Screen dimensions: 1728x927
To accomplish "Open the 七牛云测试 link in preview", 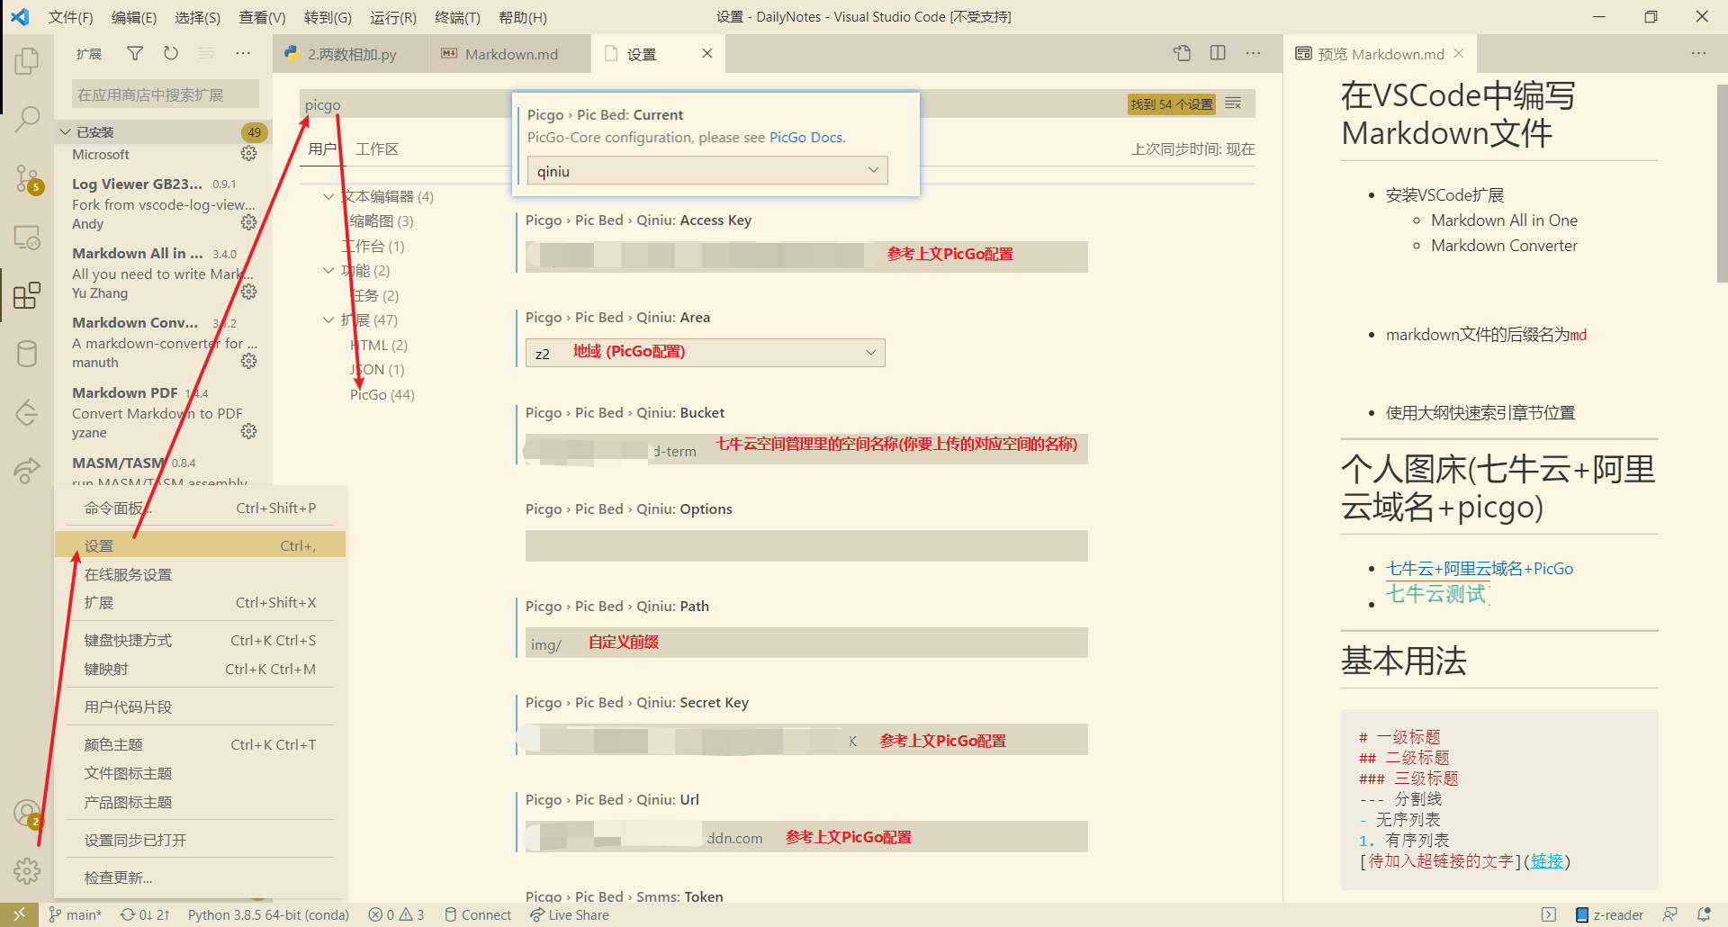I will tap(1437, 594).
